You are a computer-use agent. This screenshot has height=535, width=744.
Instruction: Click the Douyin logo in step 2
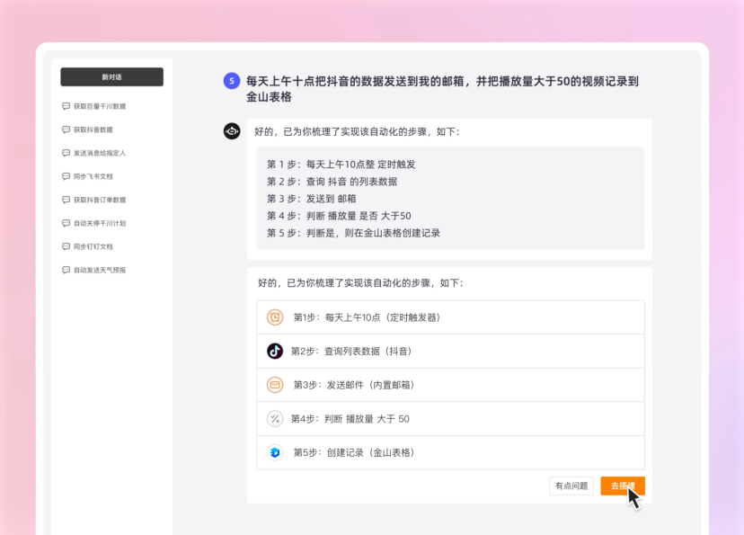(275, 351)
